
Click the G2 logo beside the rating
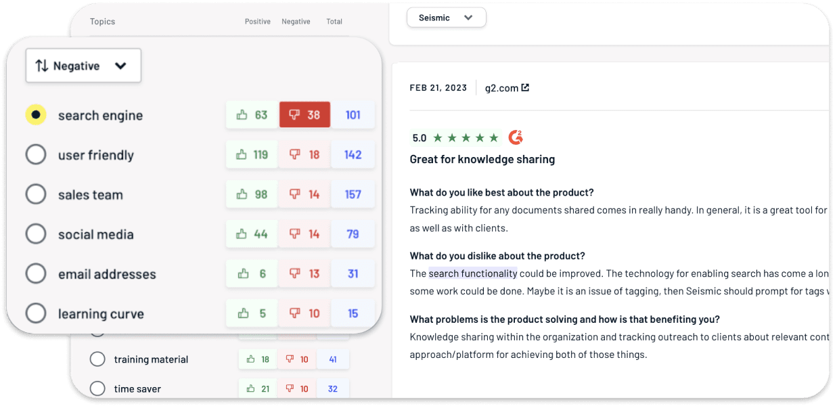point(516,137)
